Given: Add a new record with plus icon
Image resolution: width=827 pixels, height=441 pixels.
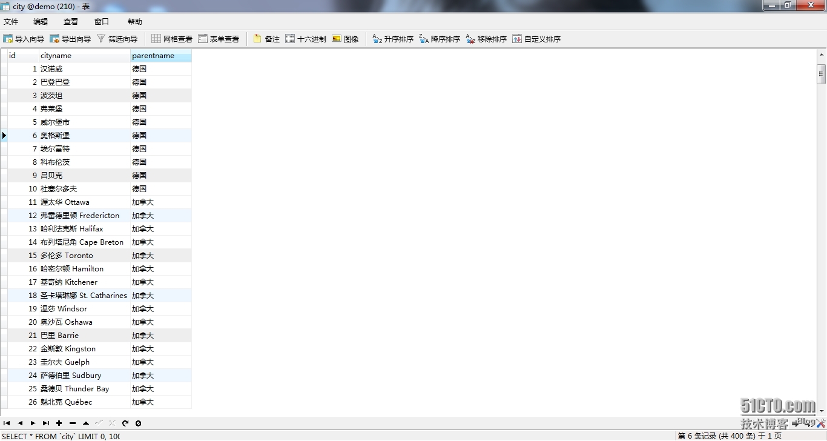Looking at the screenshot, I should (59, 423).
